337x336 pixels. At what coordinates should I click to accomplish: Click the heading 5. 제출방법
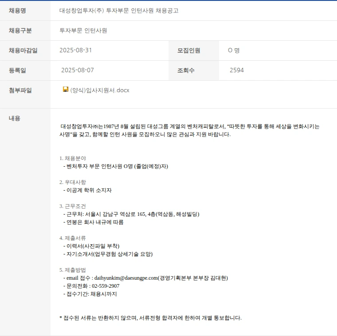(x=73, y=270)
